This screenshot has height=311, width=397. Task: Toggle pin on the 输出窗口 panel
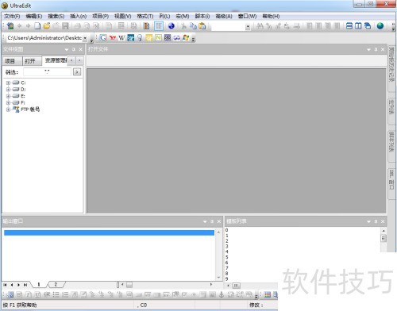(x=212, y=221)
